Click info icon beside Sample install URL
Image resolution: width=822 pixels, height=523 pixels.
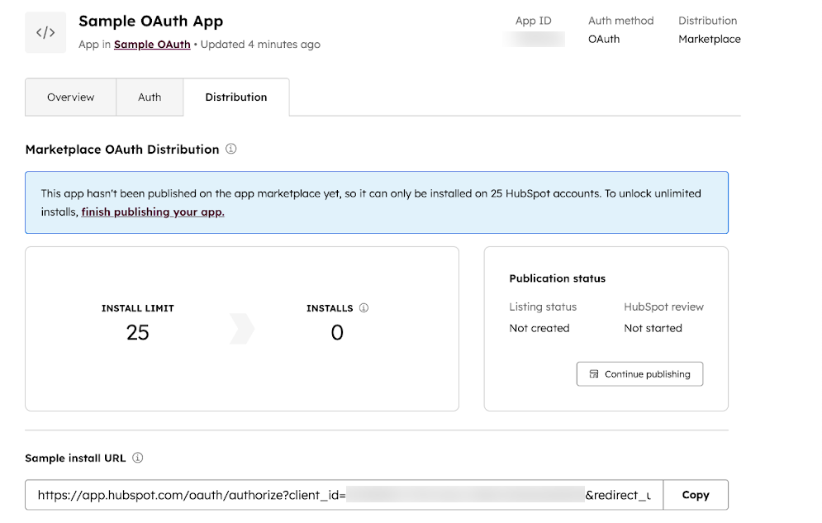[x=137, y=458]
